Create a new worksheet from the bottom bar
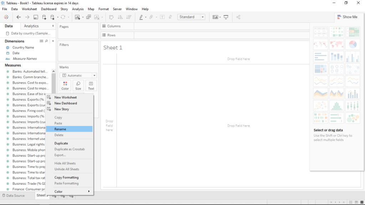The height and width of the screenshot is (205, 365). coord(54,195)
